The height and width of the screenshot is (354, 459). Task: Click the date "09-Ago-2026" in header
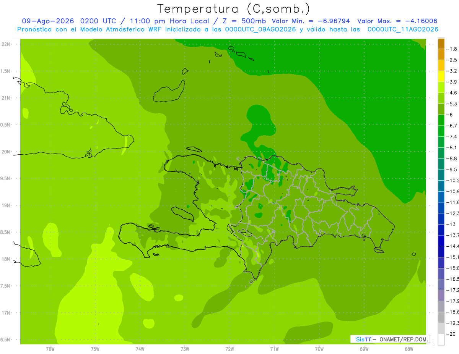(x=47, y=21)
